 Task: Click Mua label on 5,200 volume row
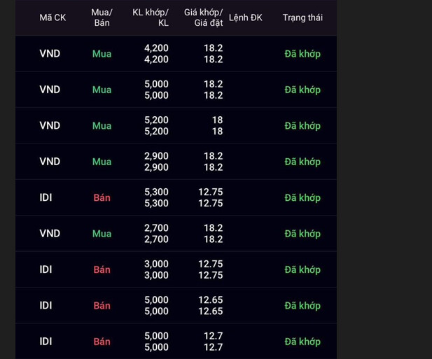pos(102,126)
